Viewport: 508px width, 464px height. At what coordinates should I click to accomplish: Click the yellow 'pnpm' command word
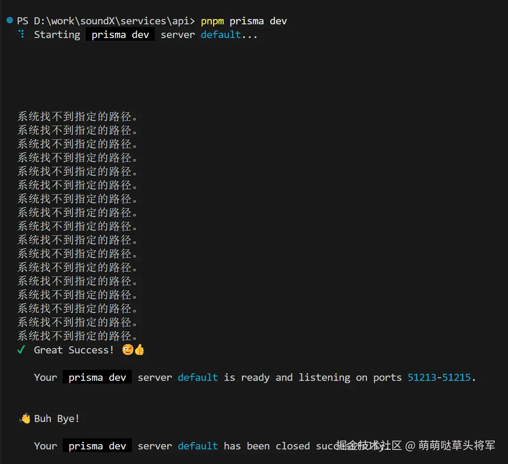212,21
